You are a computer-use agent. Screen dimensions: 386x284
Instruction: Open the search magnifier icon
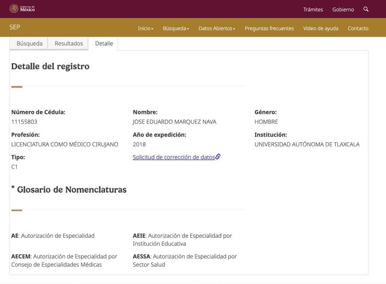pyautogui.click(x=366, y=9)
